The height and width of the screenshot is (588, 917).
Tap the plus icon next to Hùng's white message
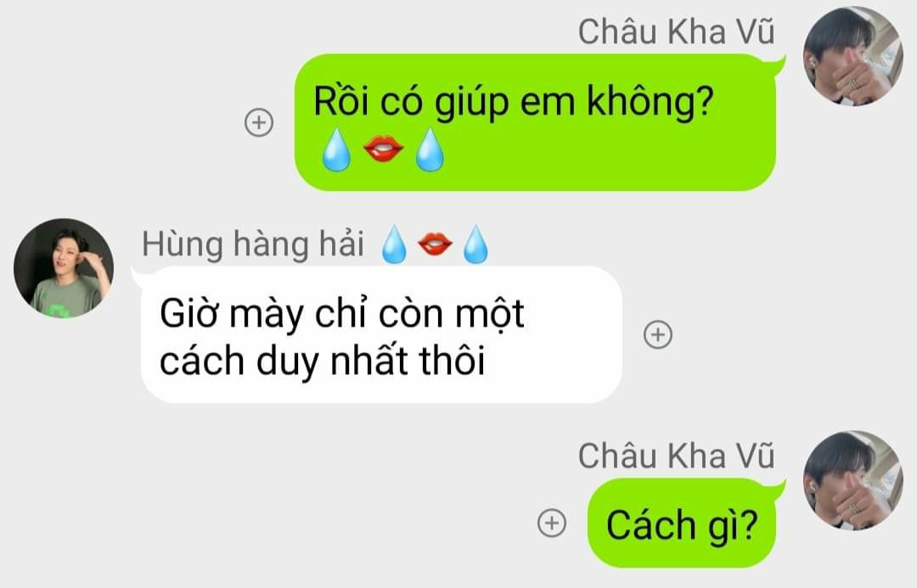click(658, 334)
